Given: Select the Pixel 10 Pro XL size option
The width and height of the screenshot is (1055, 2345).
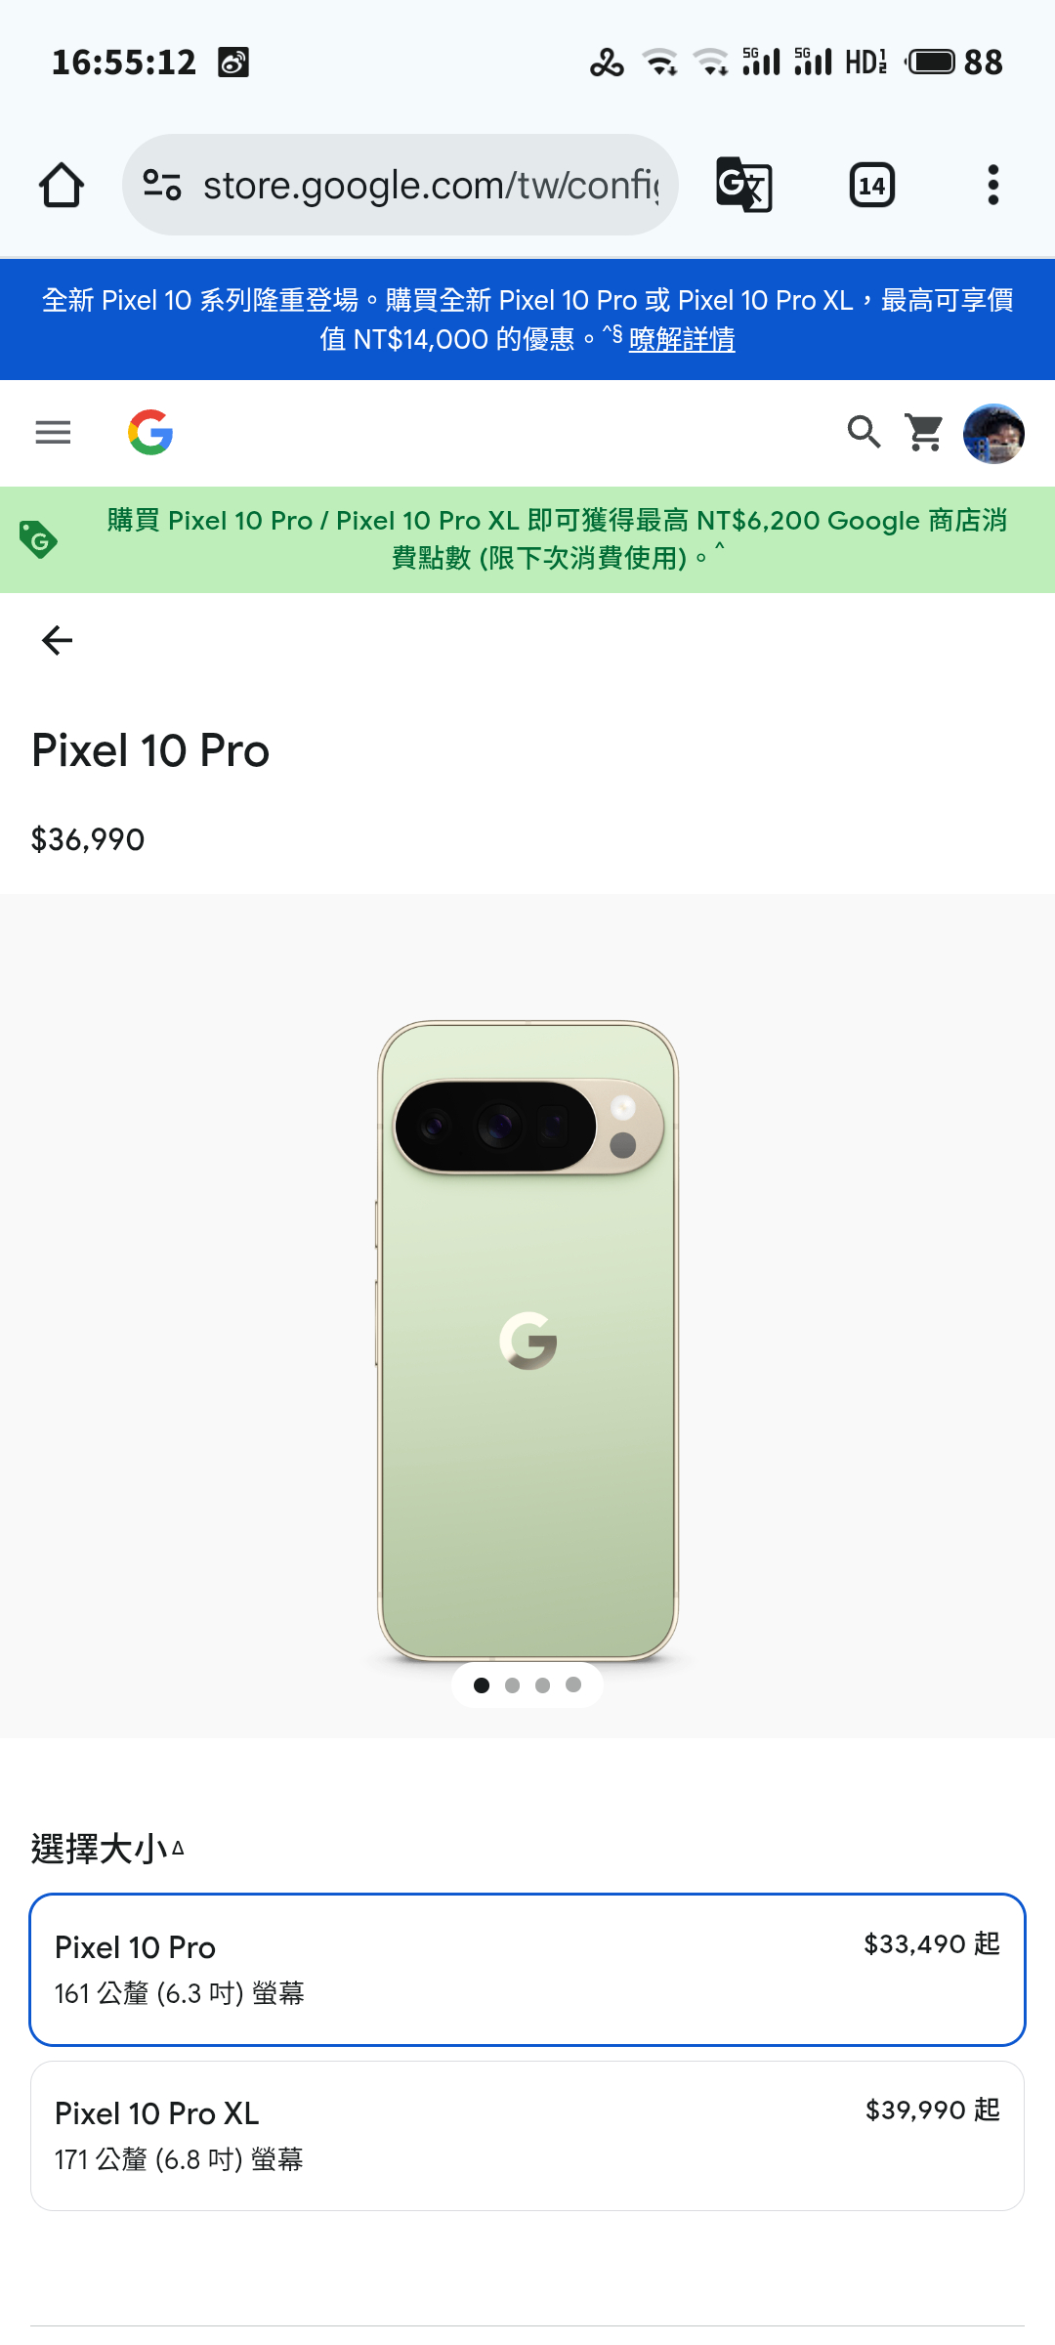Looking at the screenshot, I should point(527,2136).
